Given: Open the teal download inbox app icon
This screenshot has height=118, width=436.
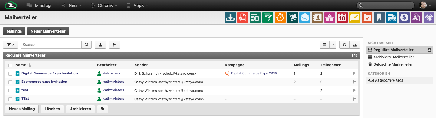Looking at the screenshot, I should tap(230, 17).
